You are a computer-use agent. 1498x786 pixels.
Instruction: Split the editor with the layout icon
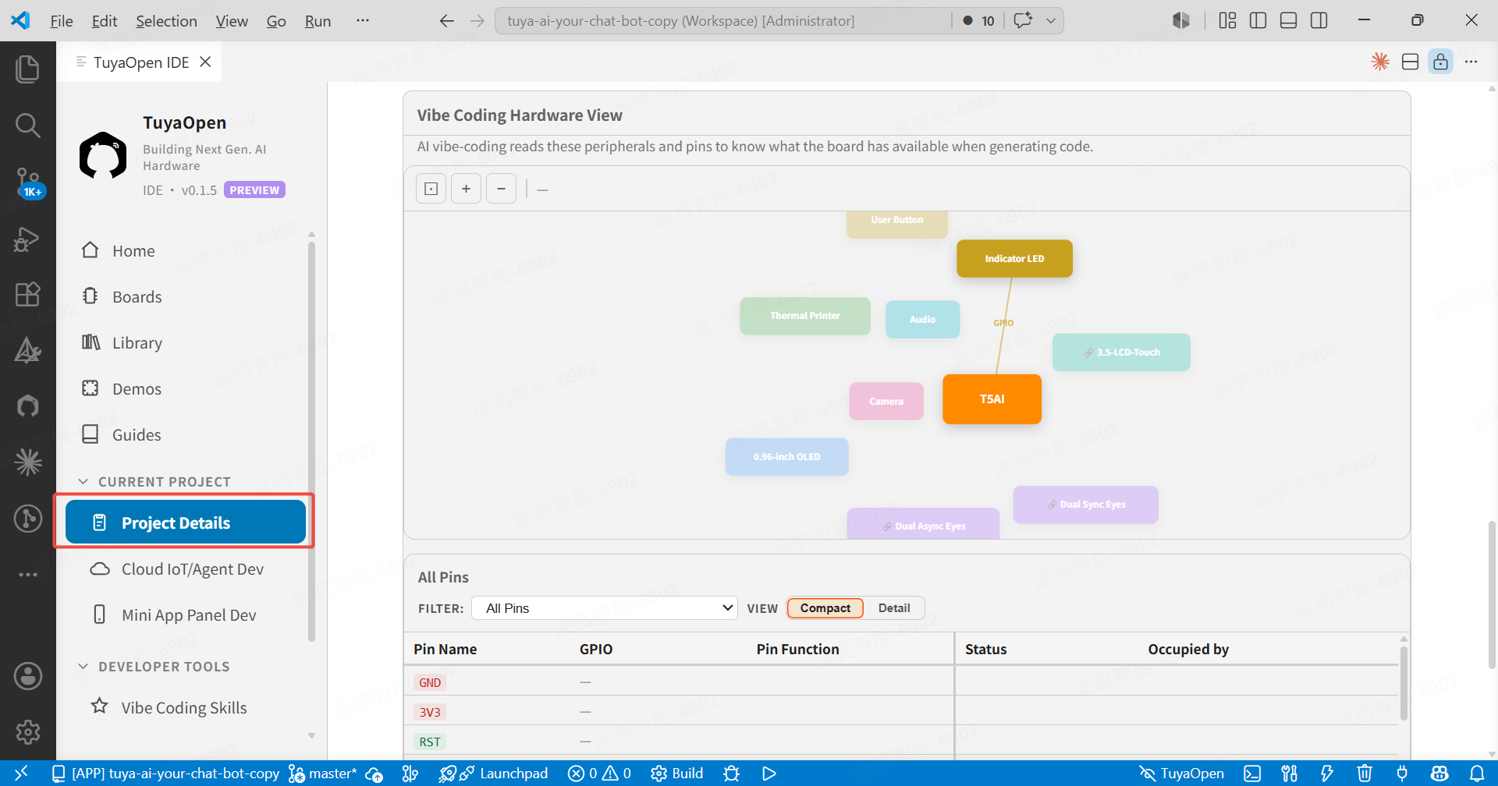(1410, 62)
